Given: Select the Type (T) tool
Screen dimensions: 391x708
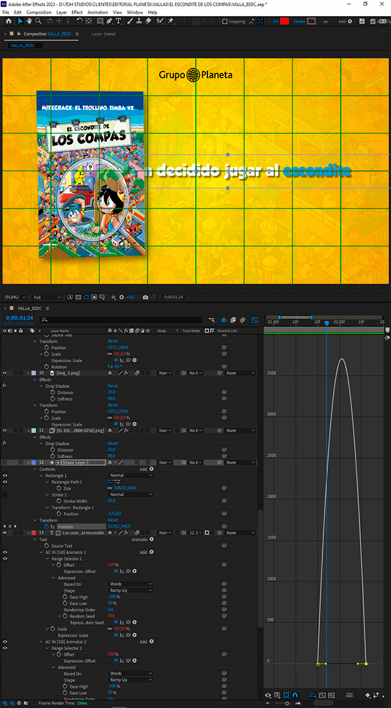Looking at the screenshot, I should click(119, 21).
